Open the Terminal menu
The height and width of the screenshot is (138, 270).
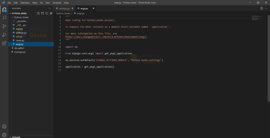coord(57,3)
